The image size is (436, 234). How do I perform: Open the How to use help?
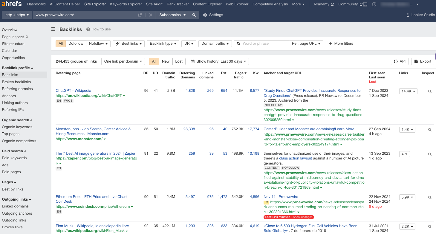99,29
